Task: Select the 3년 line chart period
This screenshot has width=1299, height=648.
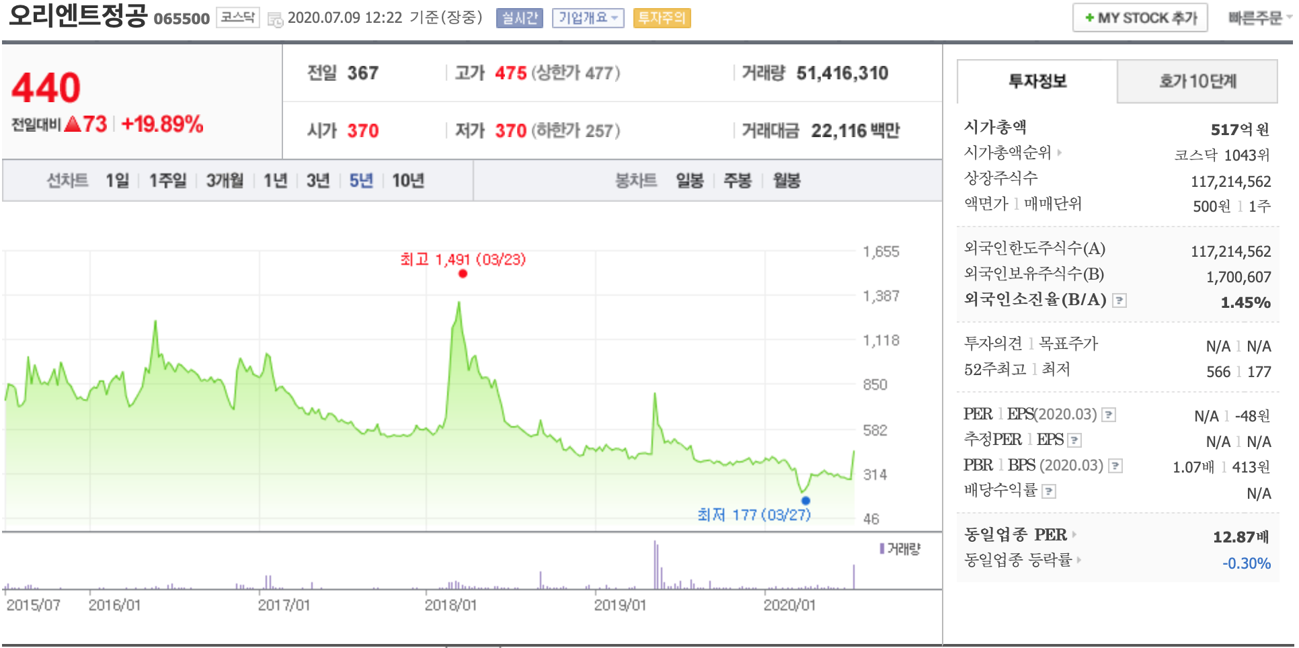Action: (318, 180)
